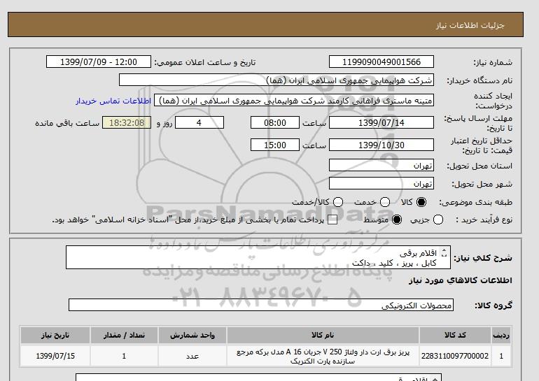Select the کالا radio button

pyautogui.click(x=421, y=202)
